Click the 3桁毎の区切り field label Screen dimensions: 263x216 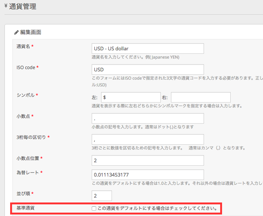coord(31,137)
